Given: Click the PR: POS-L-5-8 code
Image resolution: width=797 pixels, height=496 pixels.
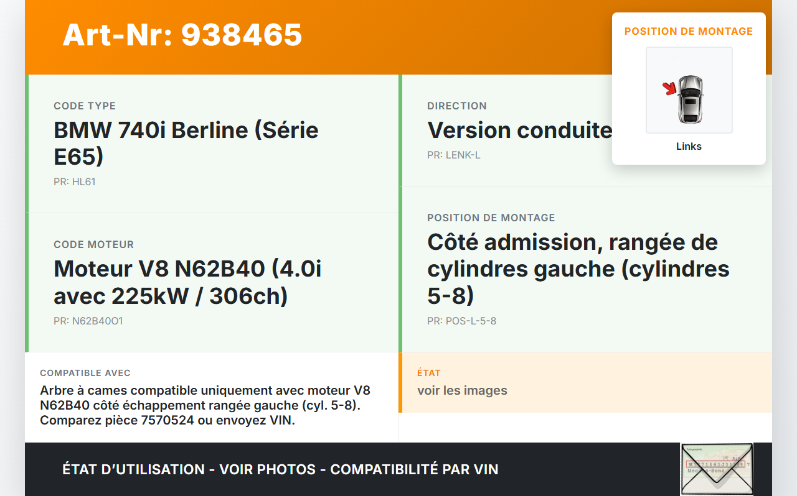Looking at the screenshot, I should (x=461, y=321).
